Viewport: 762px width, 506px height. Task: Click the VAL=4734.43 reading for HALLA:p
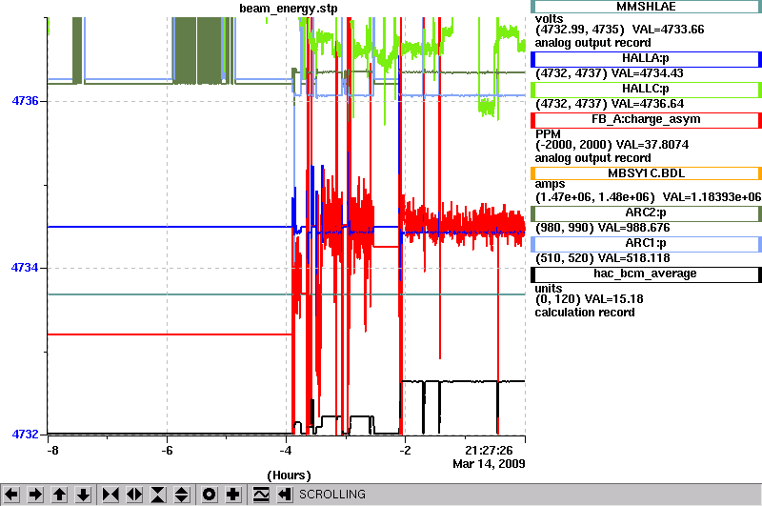[648, 73]
